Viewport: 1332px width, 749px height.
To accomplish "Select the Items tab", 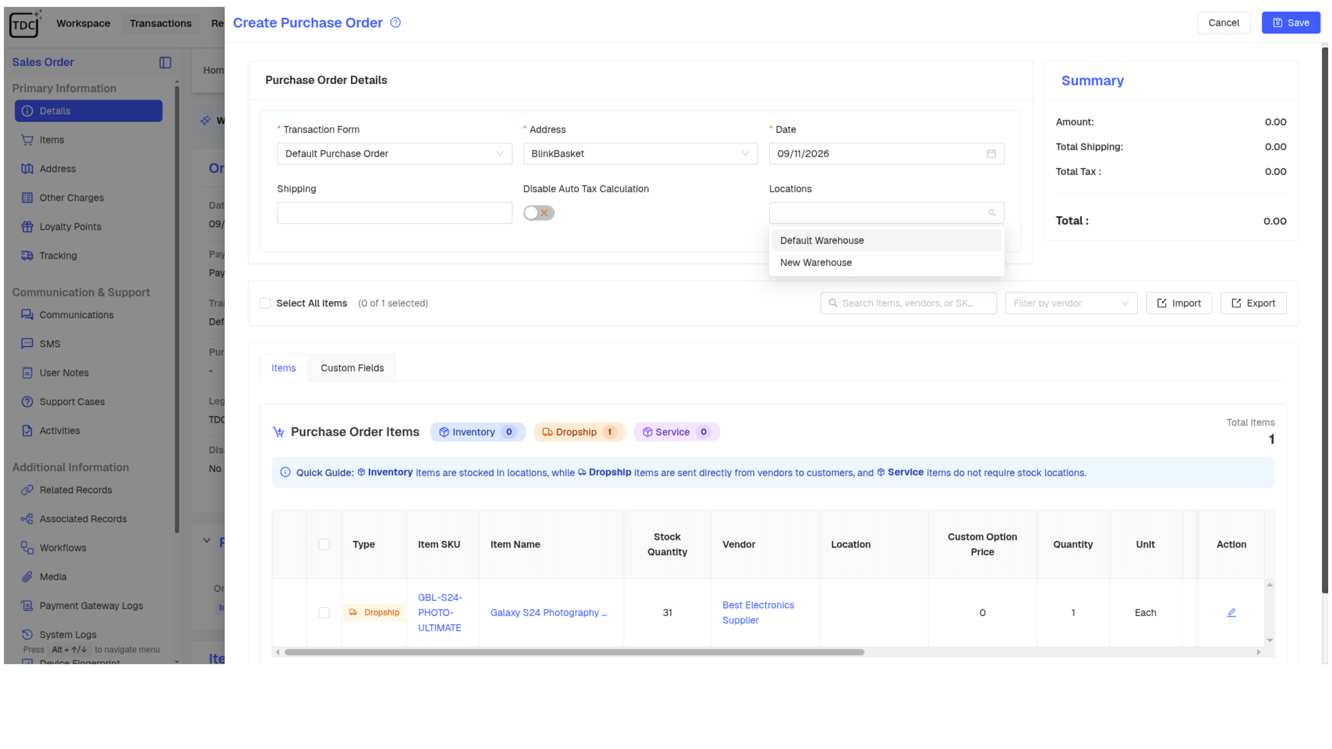I will coord(283,368).
